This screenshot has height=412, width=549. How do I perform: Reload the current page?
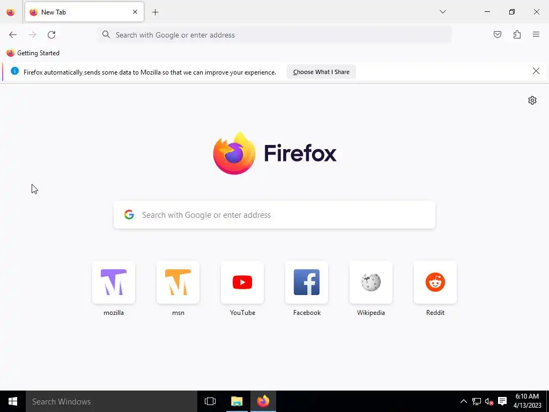[51, 35]
